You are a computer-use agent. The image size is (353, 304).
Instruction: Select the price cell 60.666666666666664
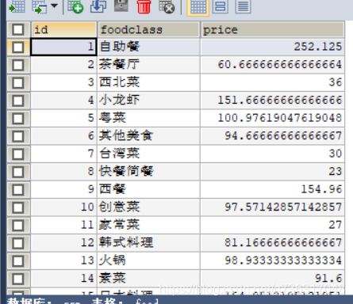pyautogui.click(x=272, y=65)
